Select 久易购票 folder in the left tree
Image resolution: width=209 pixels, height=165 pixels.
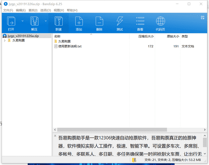coord(18,41)
